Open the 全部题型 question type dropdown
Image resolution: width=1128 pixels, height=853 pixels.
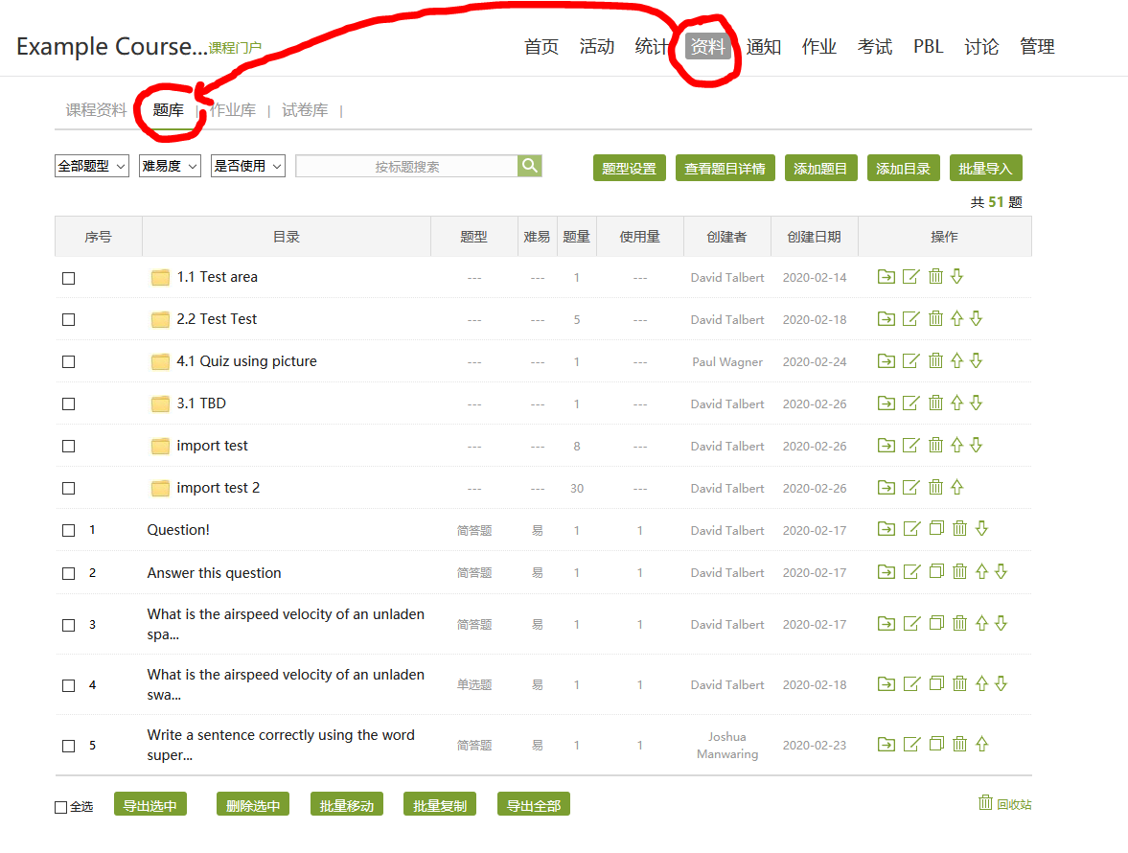coord(92,167)
